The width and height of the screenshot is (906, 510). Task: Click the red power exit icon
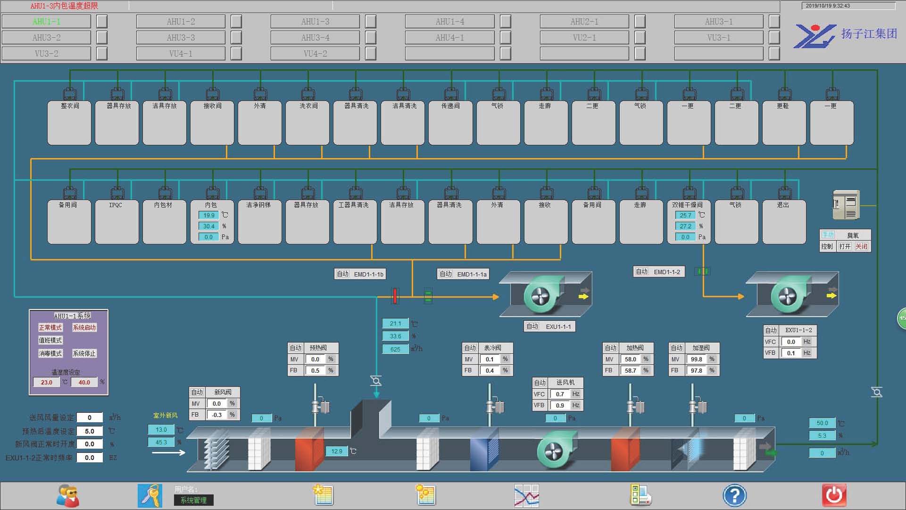(834, 496)
